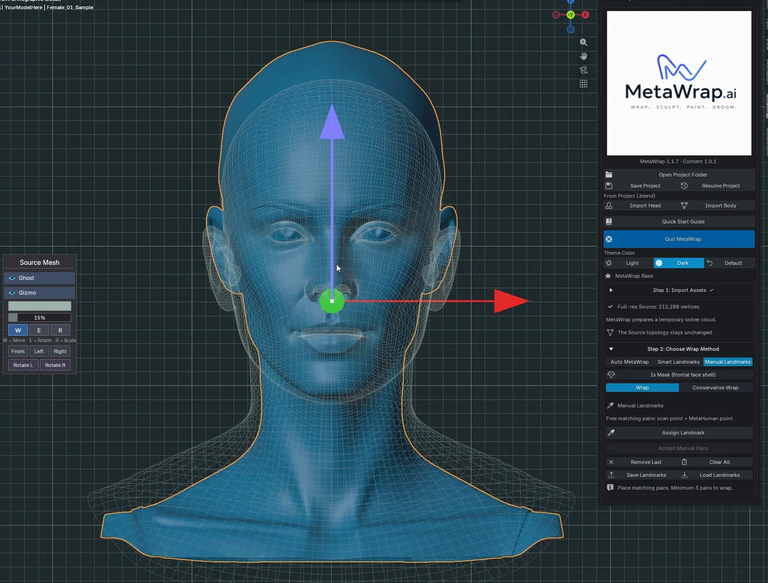Click the 15% ghost opacity slider
Screen dimensions: 768x583
tap(40, 318)
